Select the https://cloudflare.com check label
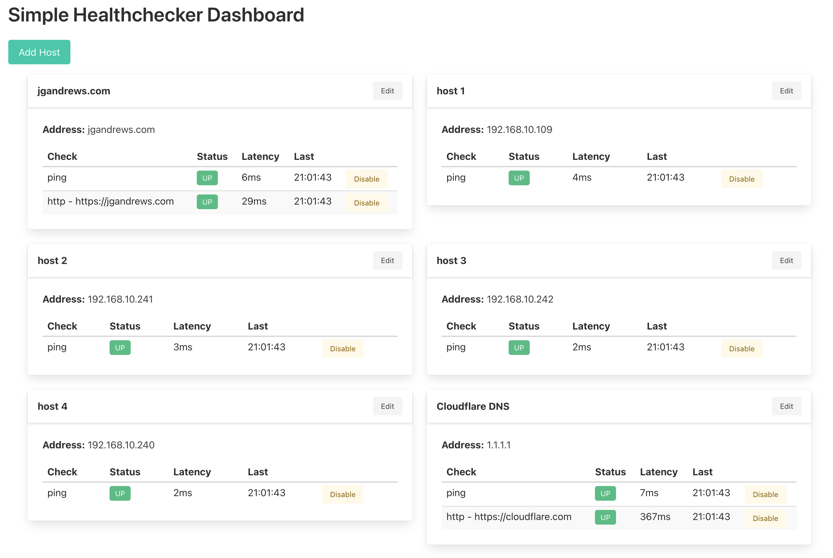833x558 pixels. click(509, 517)
